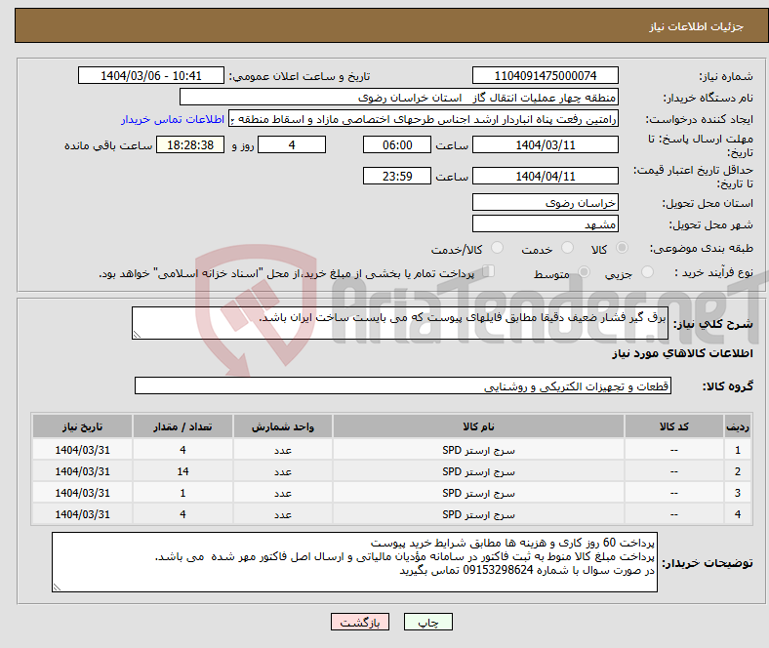The height and width of the screenshot is (648, 769).
Task: Click the نام کالا column header
Action: (478, 426)
